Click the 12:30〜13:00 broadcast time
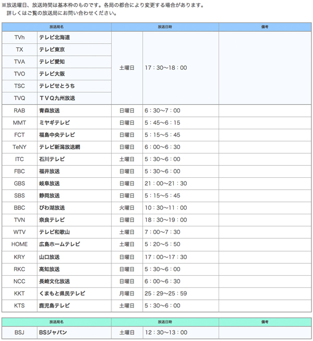The height and width of the screenshot is (341, 313). [166, 333]
